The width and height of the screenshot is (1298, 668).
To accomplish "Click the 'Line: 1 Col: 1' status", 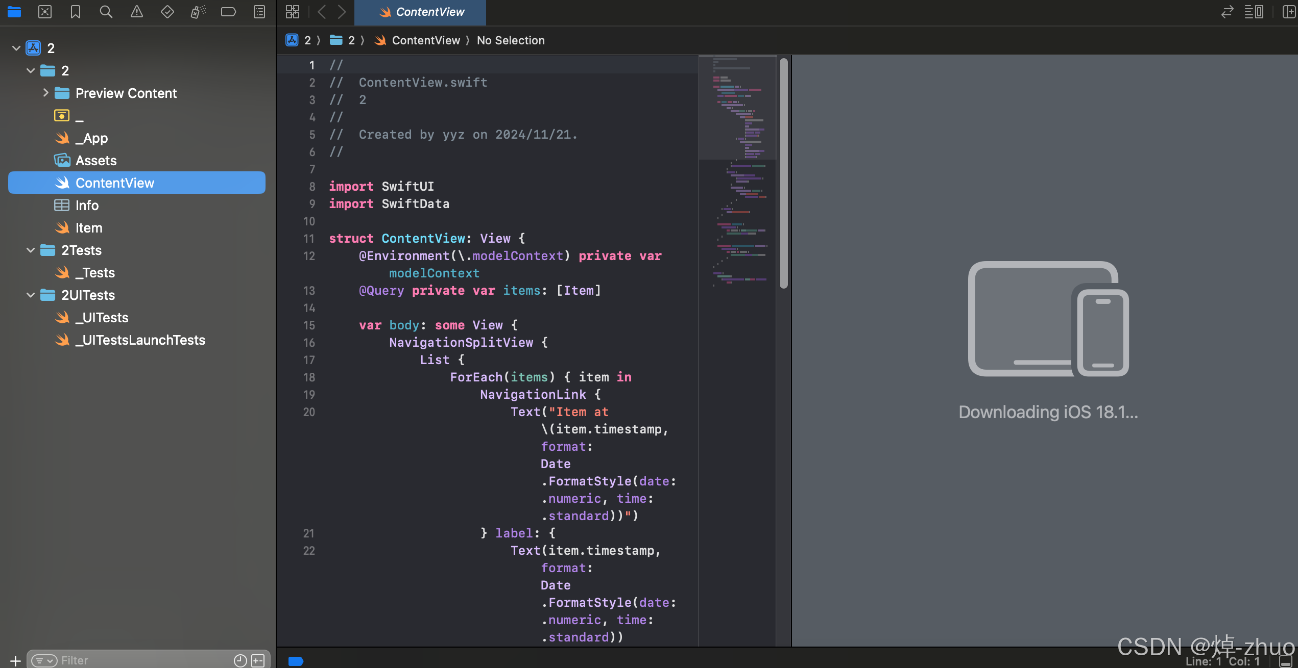I will 1223,661.
